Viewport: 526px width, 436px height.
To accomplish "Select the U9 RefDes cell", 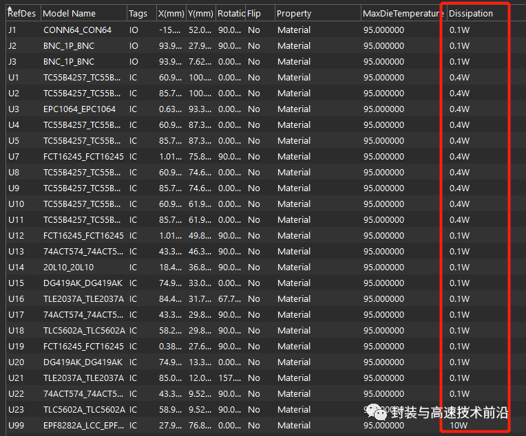I will 14,188.
